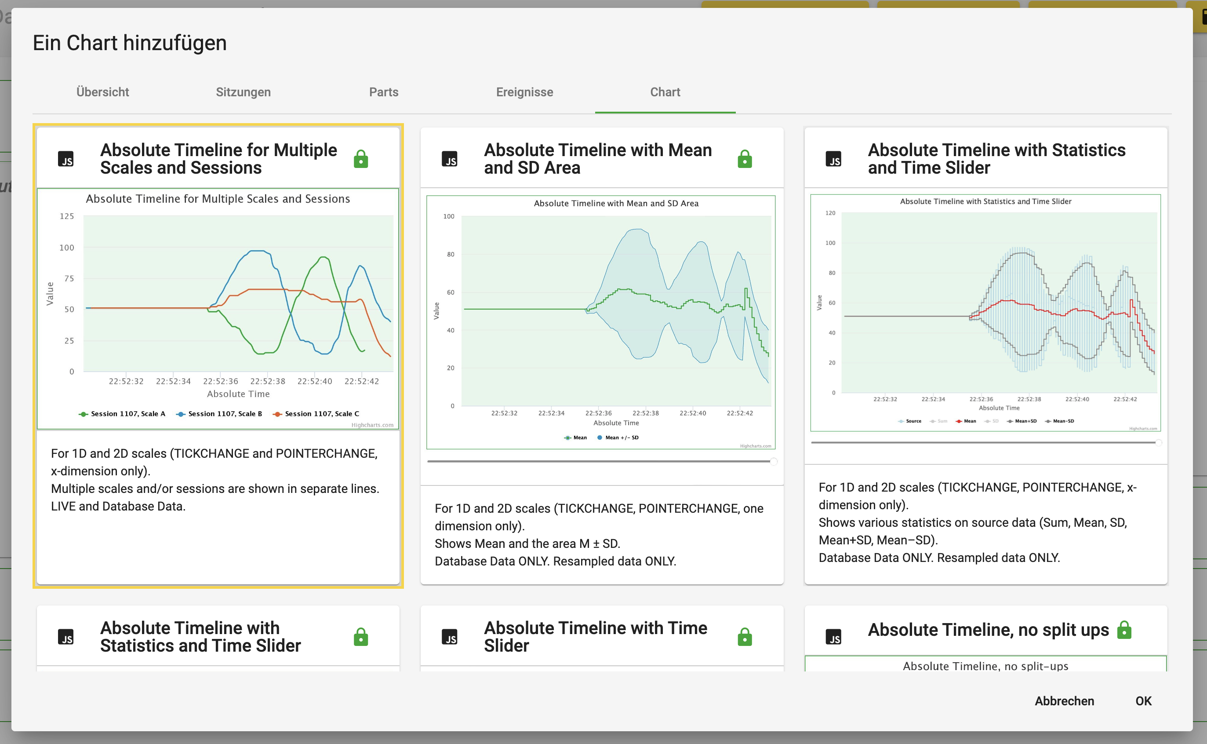
Task: Toggle Session 1107, Scale C legend entry
Action: coord(316,414)
